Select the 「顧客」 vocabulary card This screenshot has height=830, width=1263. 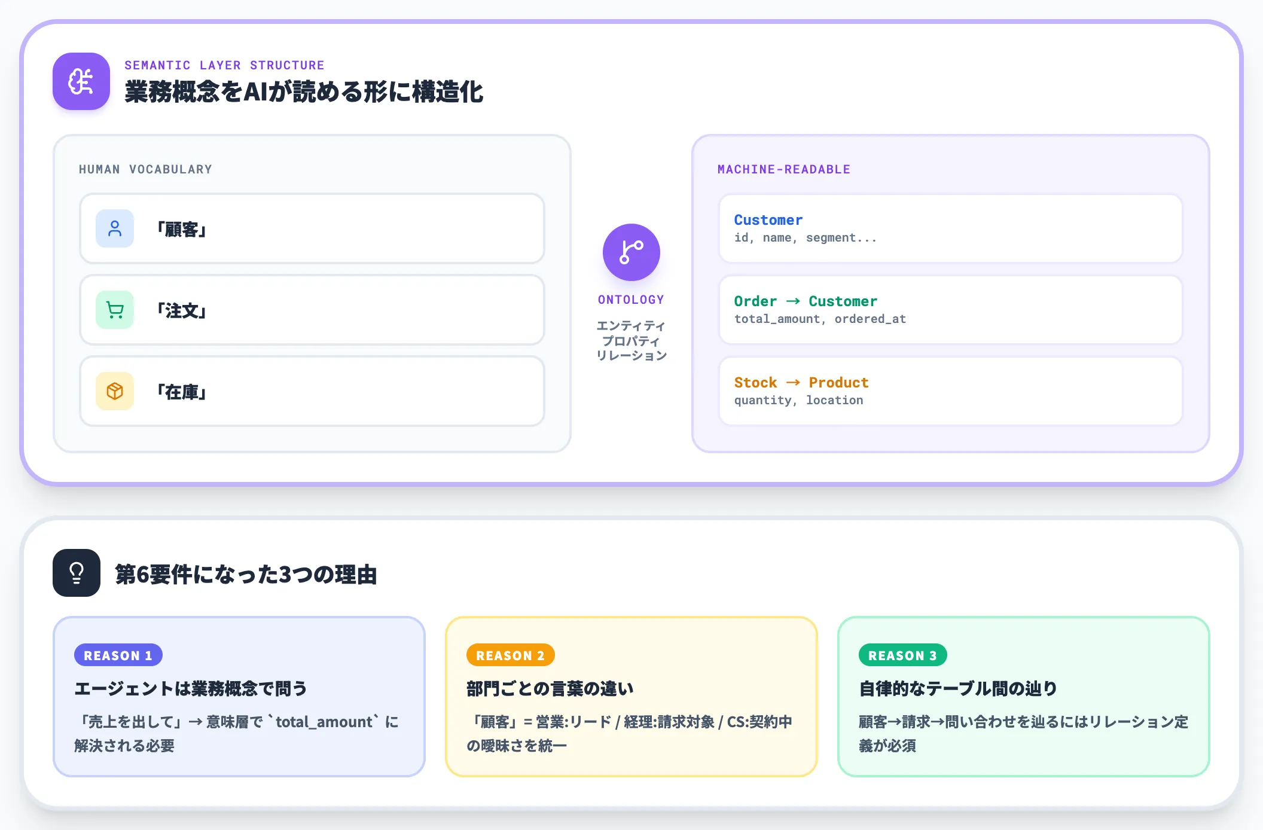pyautogui.click(x=312, y=228)
